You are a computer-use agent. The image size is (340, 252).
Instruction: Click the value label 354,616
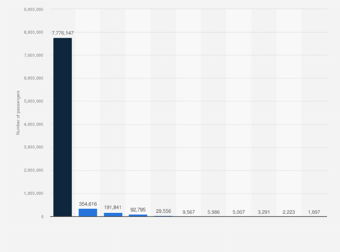[88, 204]
